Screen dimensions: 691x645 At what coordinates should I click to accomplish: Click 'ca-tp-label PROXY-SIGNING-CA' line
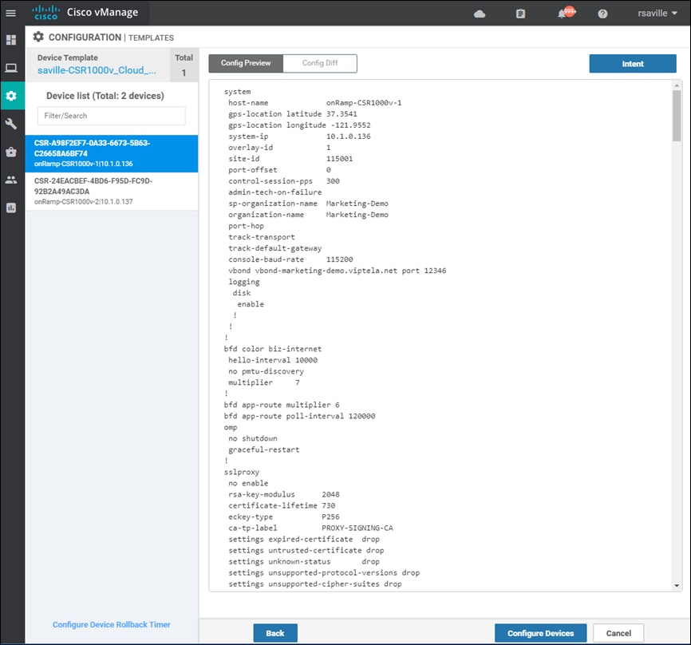point(310,528)
